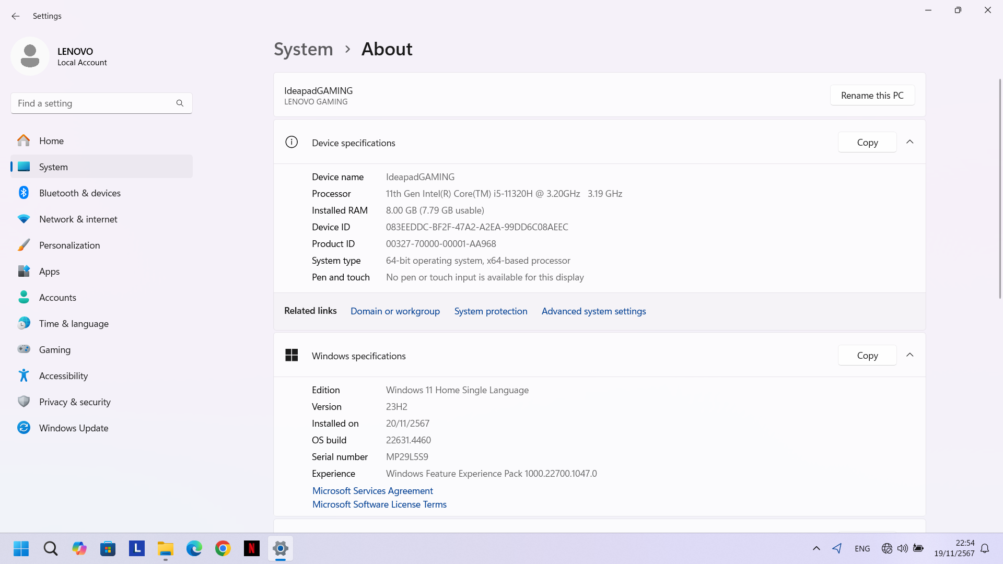Click the serial number MP29L5S9
Viewport: 1003px width, 564px height.
(407, 457)
